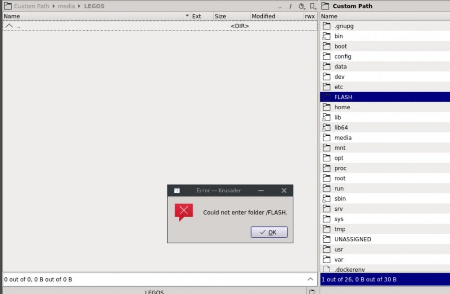Select the media folder in right panel
Image resolution: width=450 pixels, height=294 pixels.
coord(385,138)
